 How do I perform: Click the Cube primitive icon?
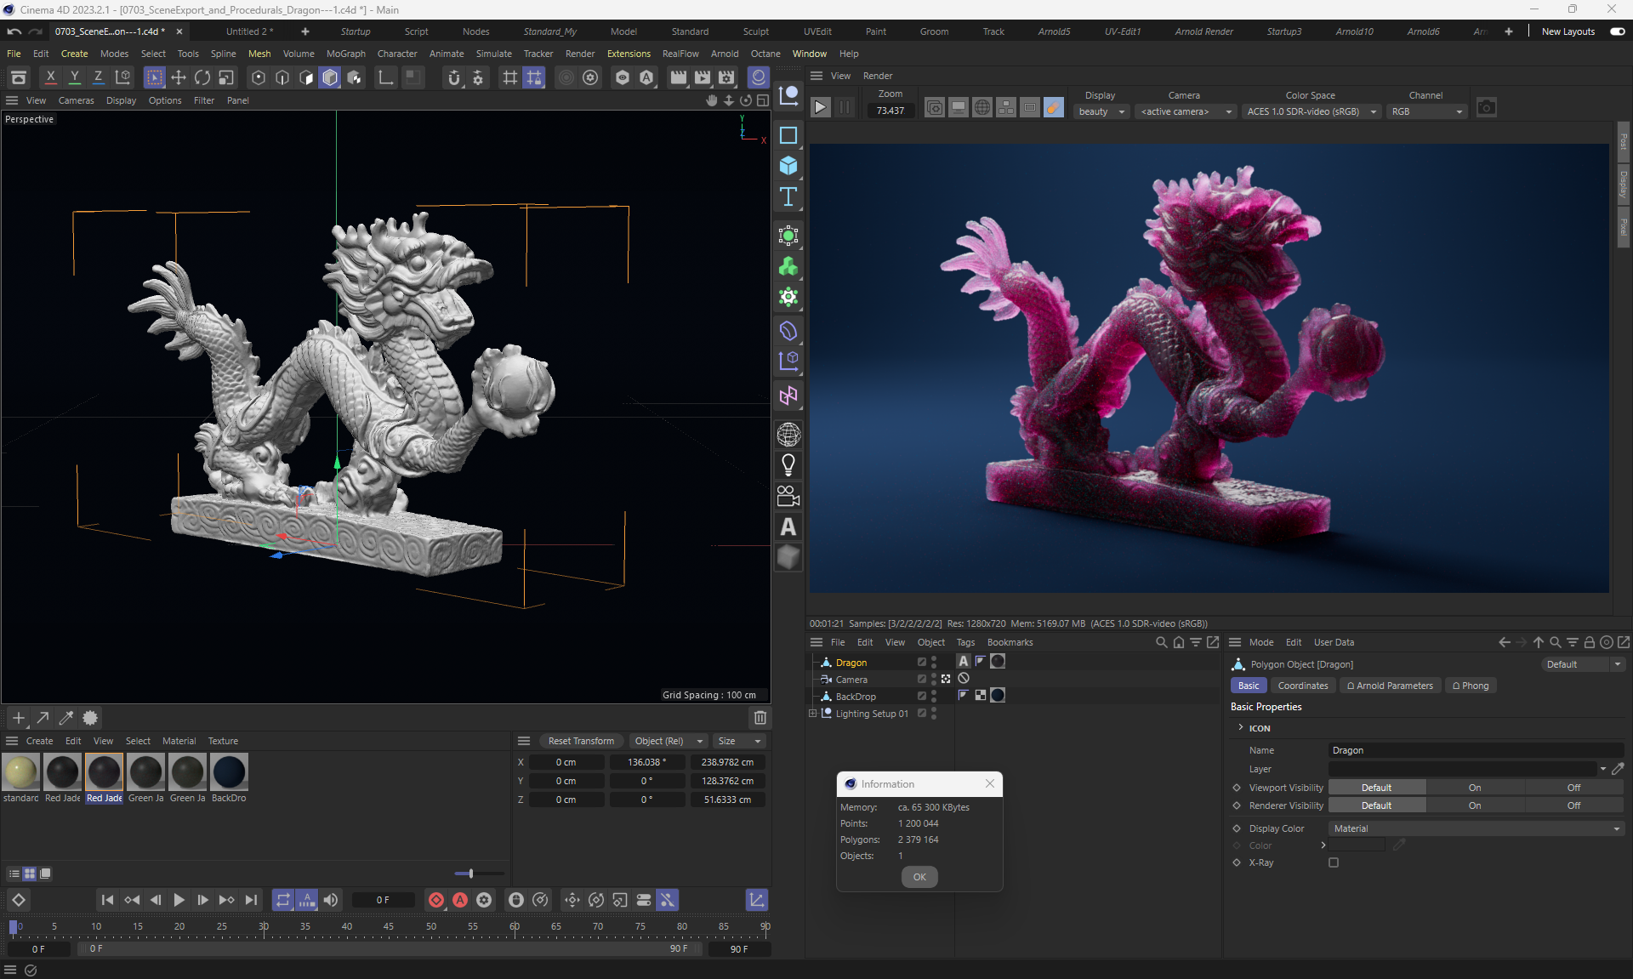pos(788,166)
